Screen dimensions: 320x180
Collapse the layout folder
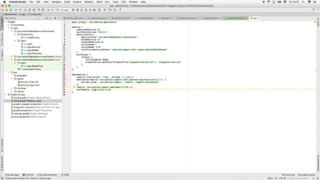click(12, 79)
